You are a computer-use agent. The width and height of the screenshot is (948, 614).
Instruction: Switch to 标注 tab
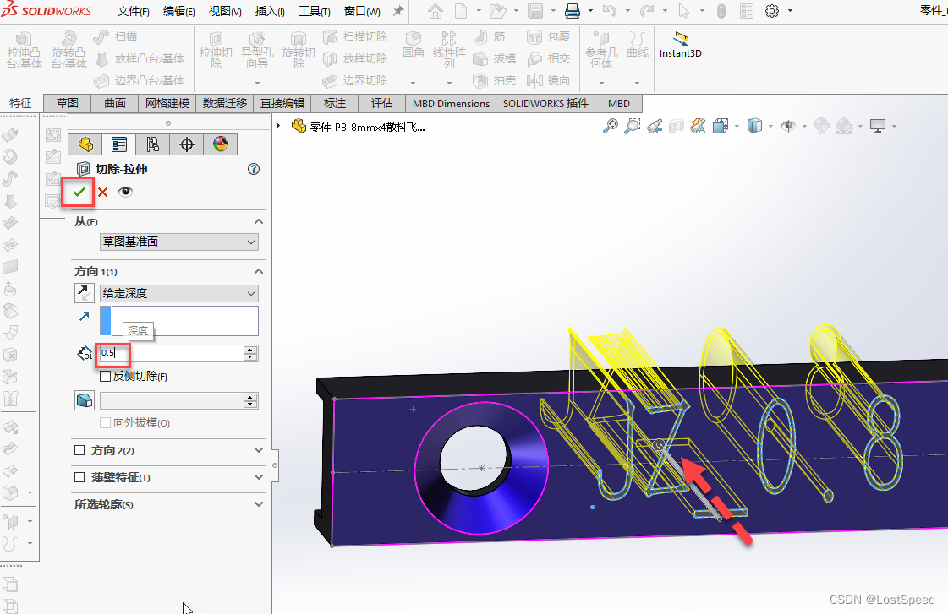pyautogui.click(x=335, y=103)
